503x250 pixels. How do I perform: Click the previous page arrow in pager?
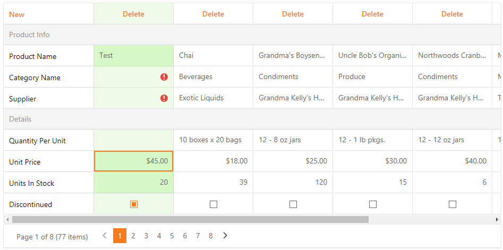tap(104, 236)
